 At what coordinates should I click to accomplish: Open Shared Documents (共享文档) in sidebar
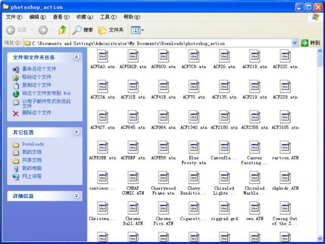(x=31, y=160)
